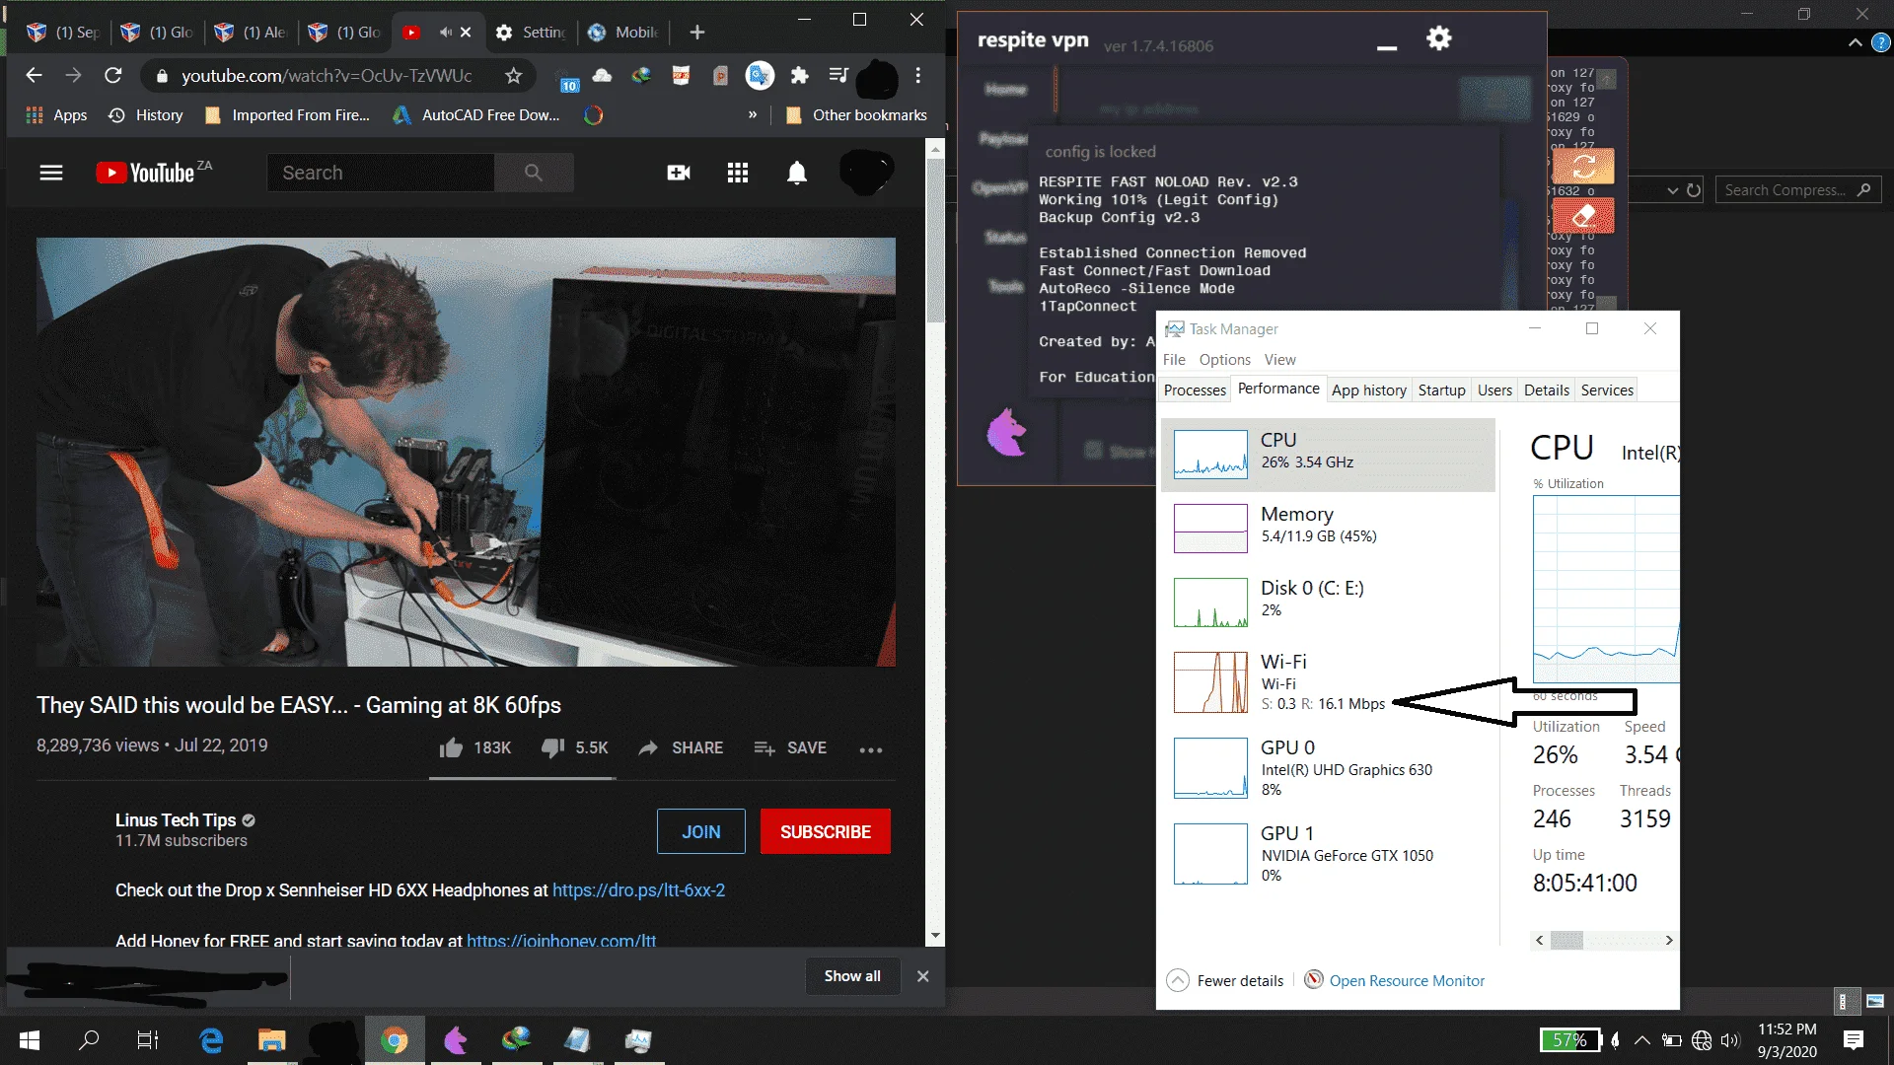Show hidden system tray icons chevron
The image size is (1894, 1065).
1641,1039
